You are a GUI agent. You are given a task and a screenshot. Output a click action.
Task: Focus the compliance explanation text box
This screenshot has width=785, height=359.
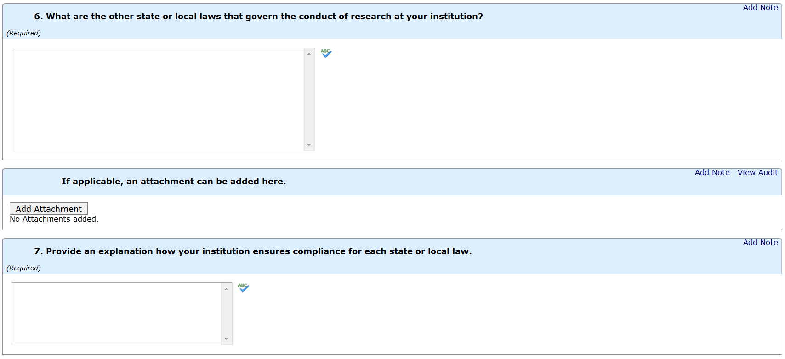117,313
